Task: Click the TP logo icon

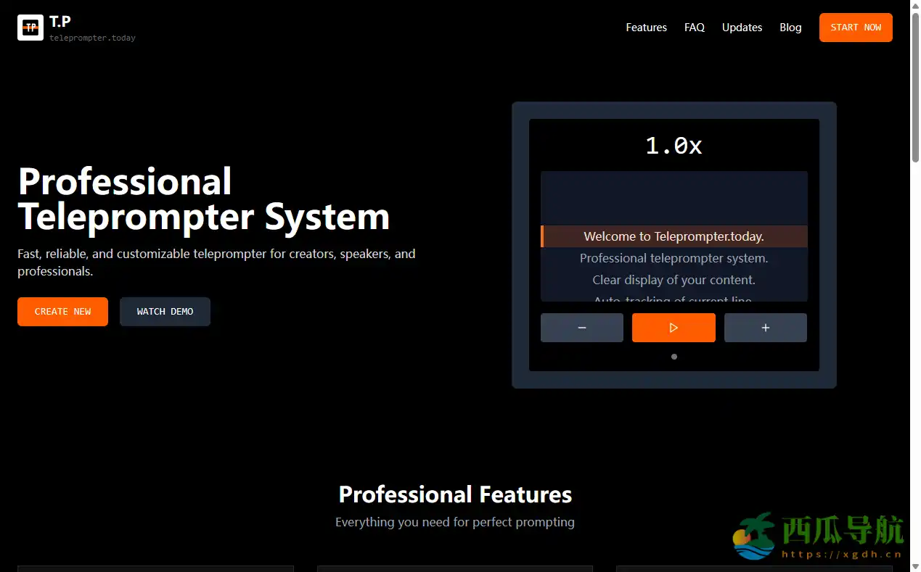Action: click(x=30, y=28)
